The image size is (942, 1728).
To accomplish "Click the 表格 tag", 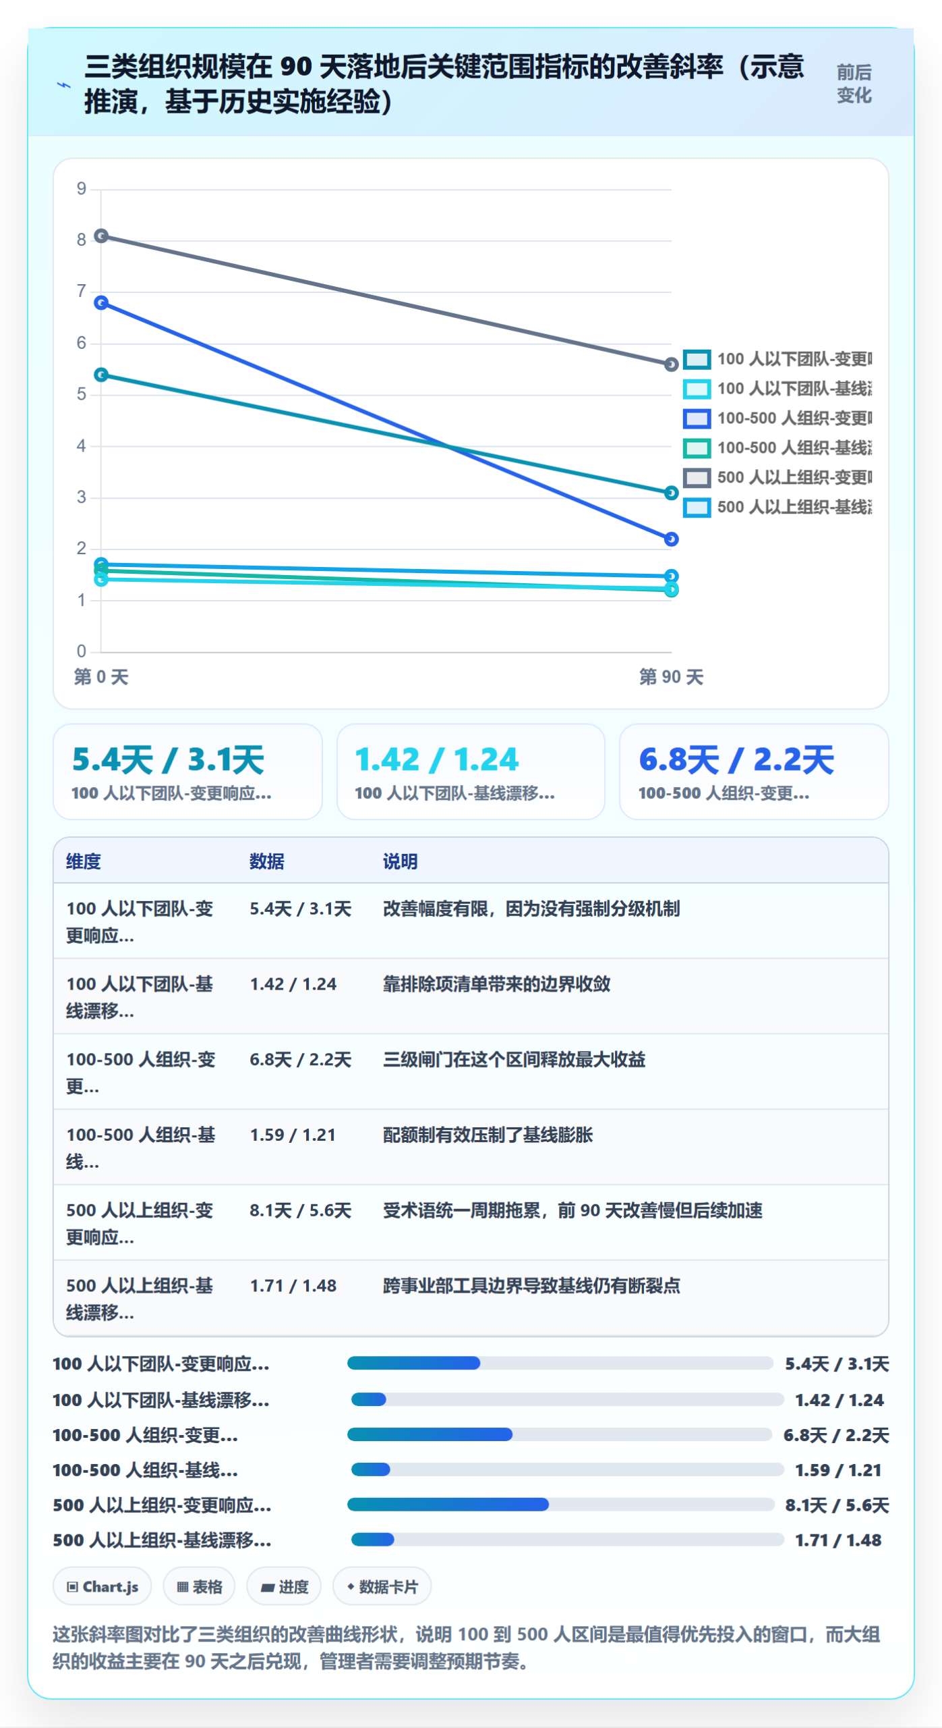I will click(199, 1586).
